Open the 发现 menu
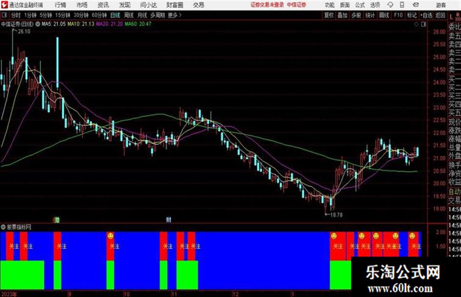This screenshot has width=461, height=297. click(125, 5)
